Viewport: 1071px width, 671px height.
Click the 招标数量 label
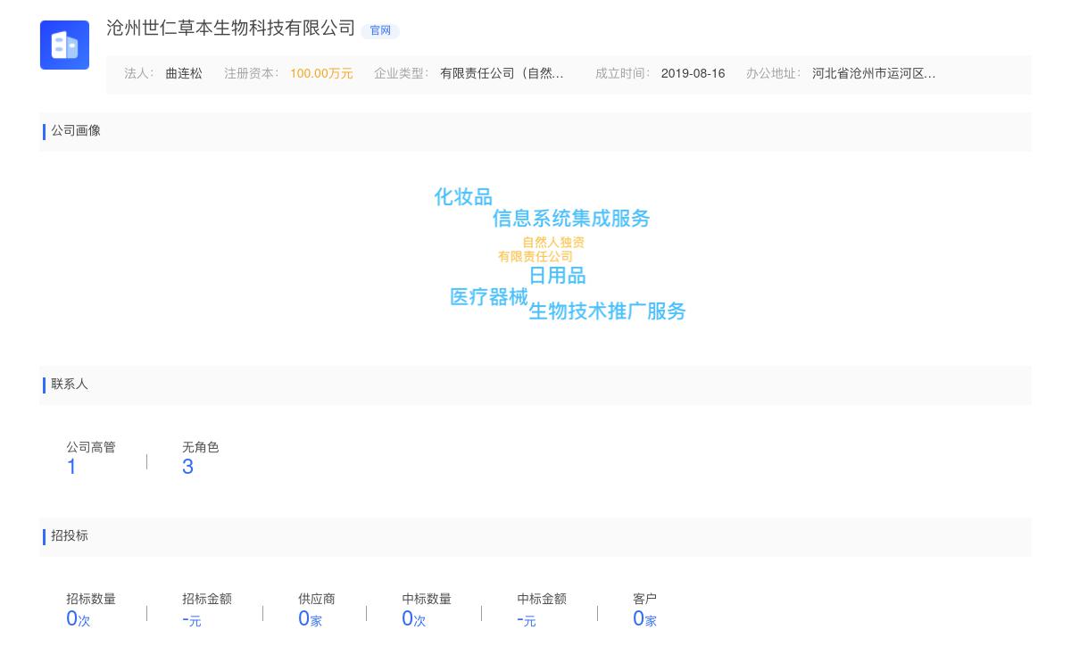tap(91, 600)
